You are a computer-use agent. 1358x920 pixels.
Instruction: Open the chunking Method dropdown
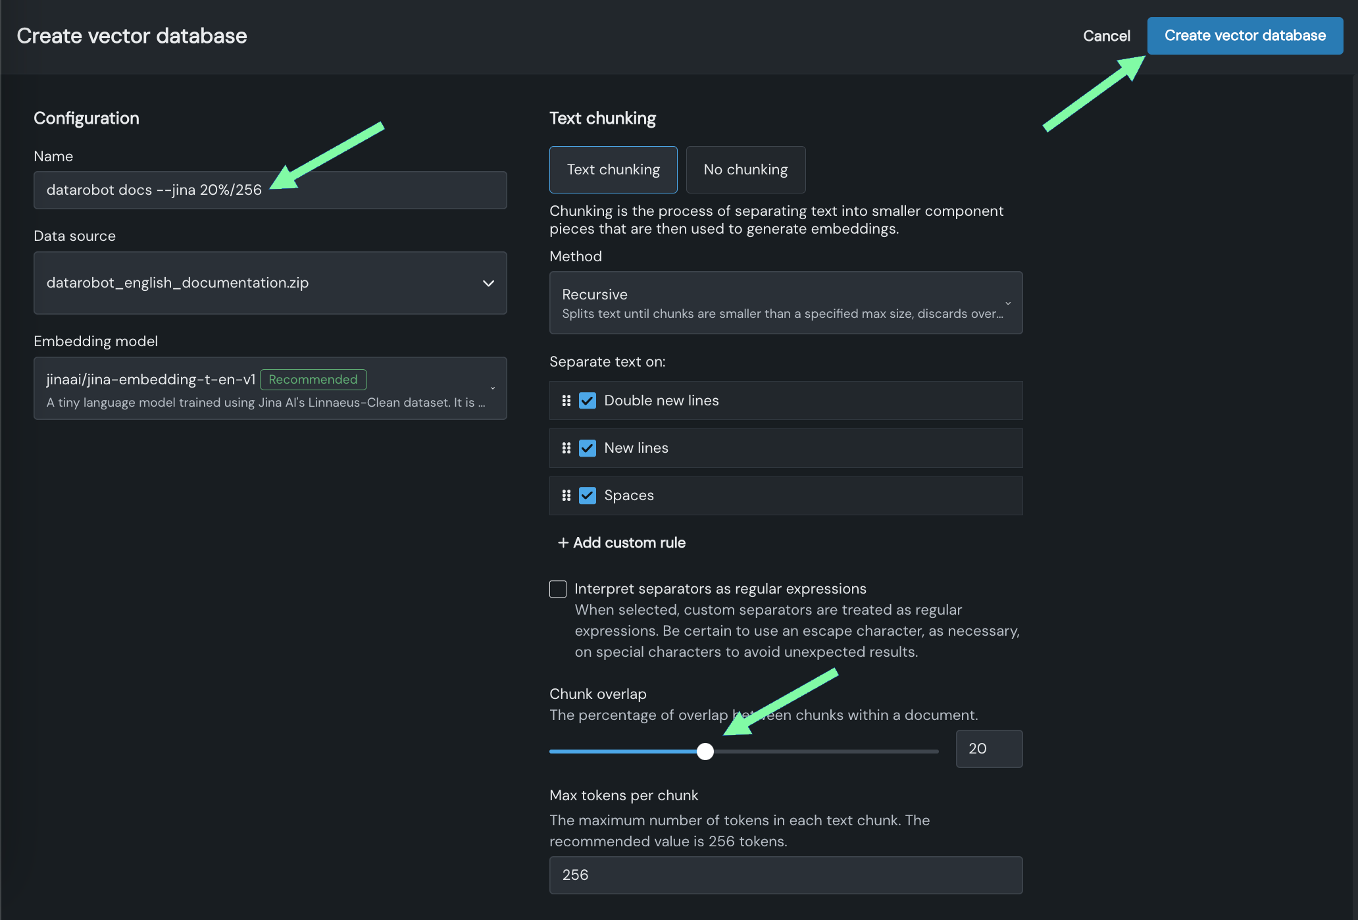click(786, 303)
